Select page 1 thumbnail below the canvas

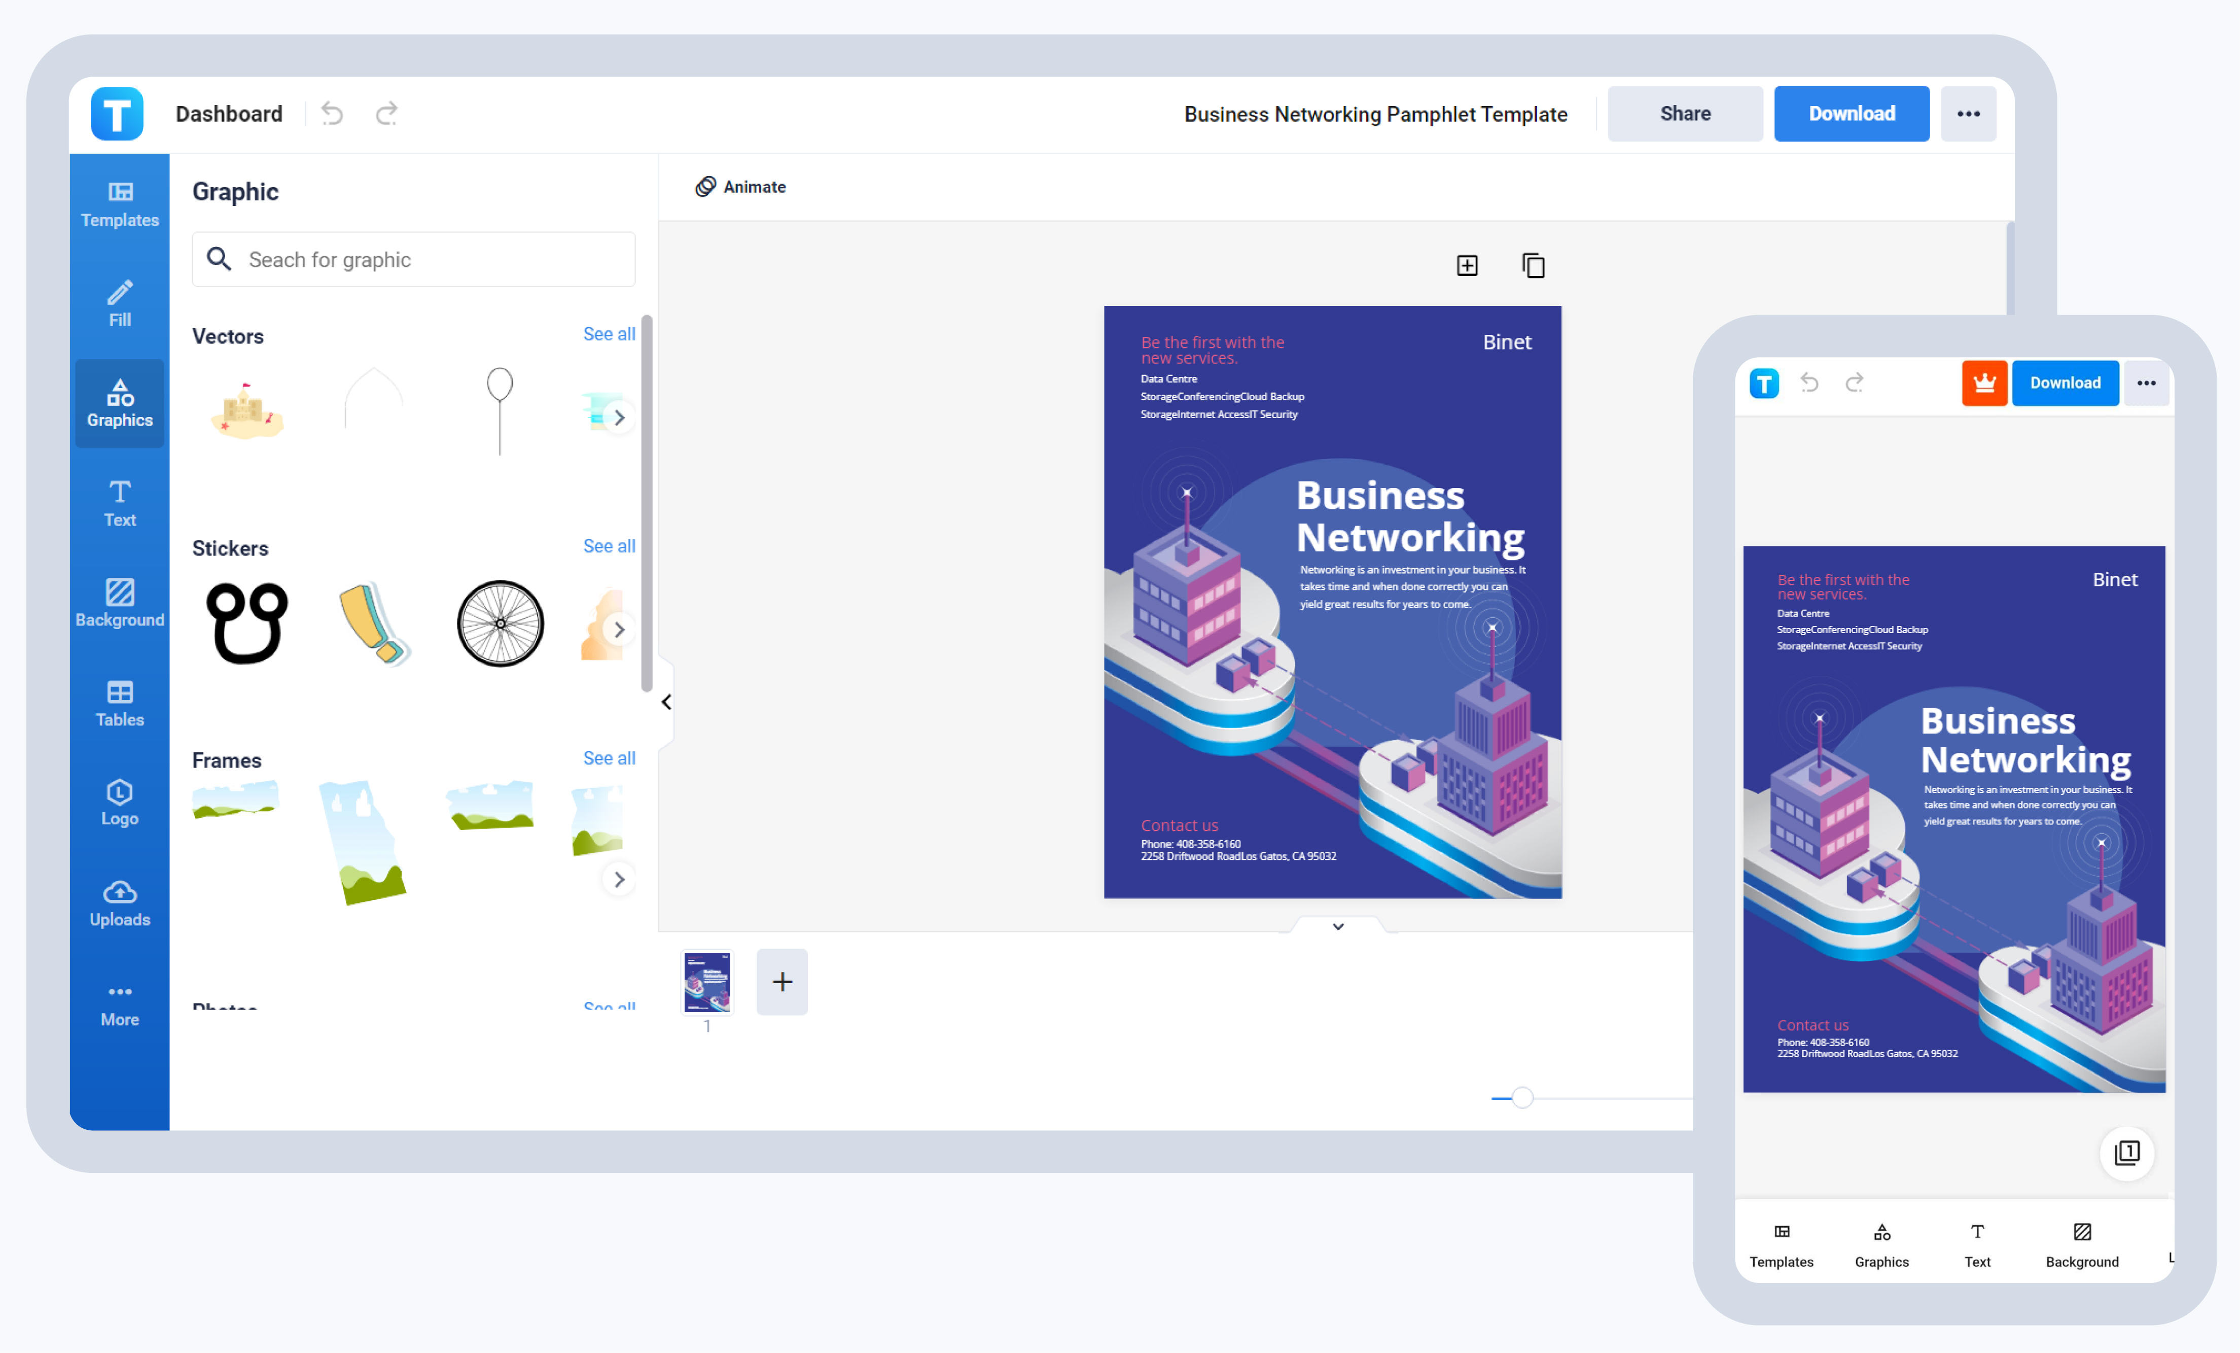point(706,982)
